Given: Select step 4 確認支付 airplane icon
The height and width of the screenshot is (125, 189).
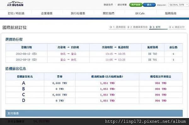Looking at the screenshot, I should point(170,27).
